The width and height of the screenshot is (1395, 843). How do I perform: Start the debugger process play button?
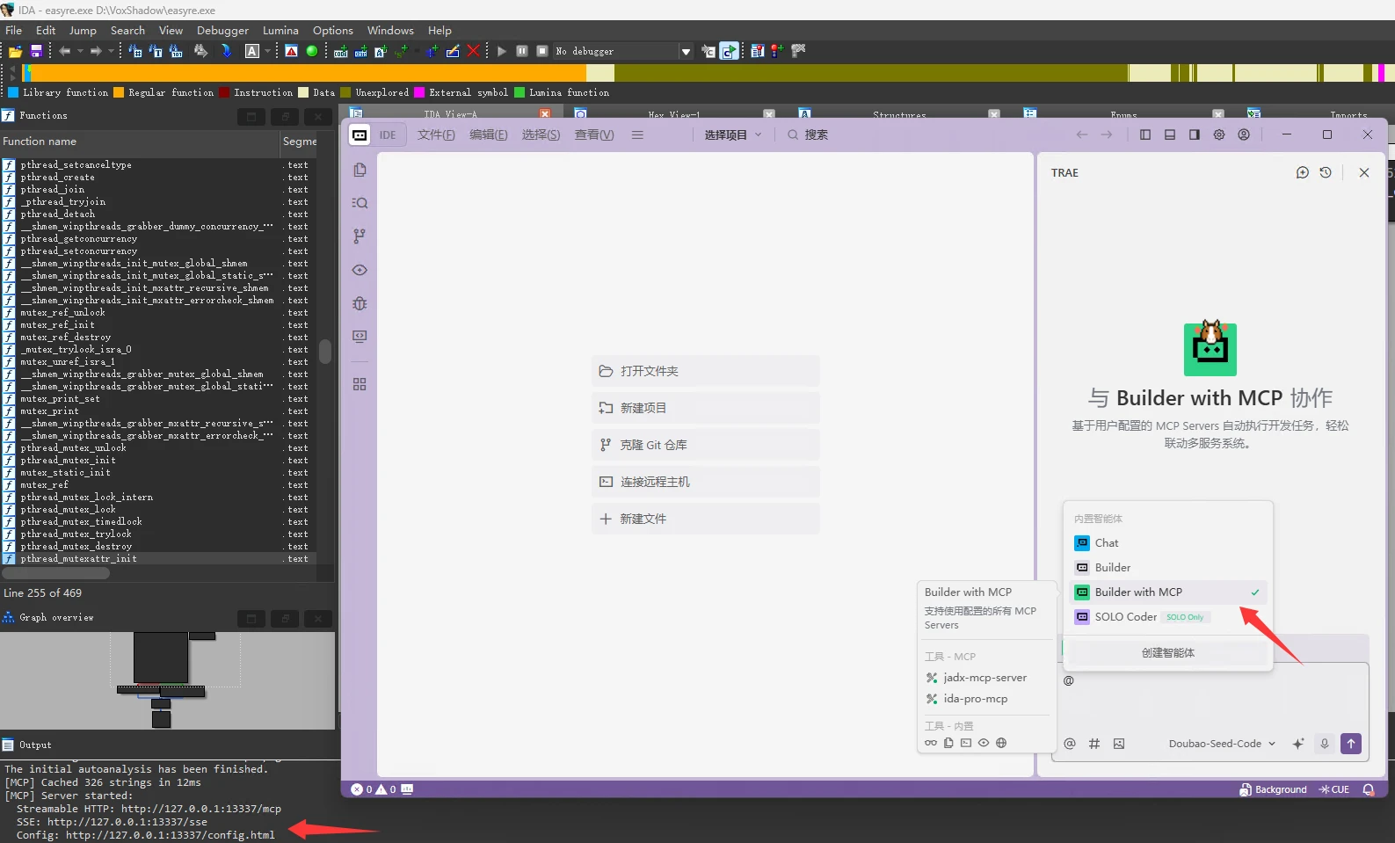tap(501, 51)
